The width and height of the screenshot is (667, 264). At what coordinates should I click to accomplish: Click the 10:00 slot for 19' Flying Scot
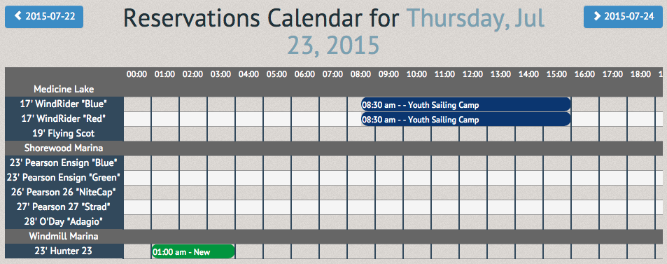(x=417, y=134)
